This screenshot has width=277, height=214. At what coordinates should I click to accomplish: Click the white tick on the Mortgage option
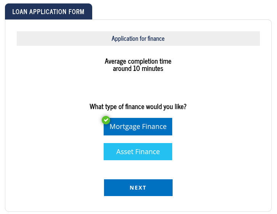click(x=106, y=120)
